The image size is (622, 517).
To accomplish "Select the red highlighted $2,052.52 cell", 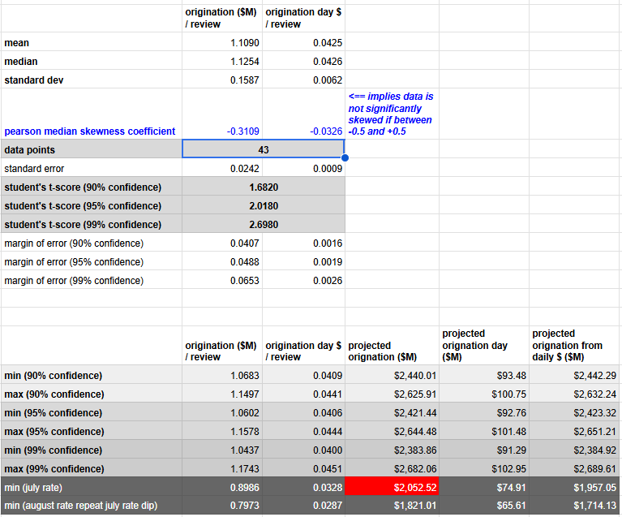I will [x=392, y=487].
